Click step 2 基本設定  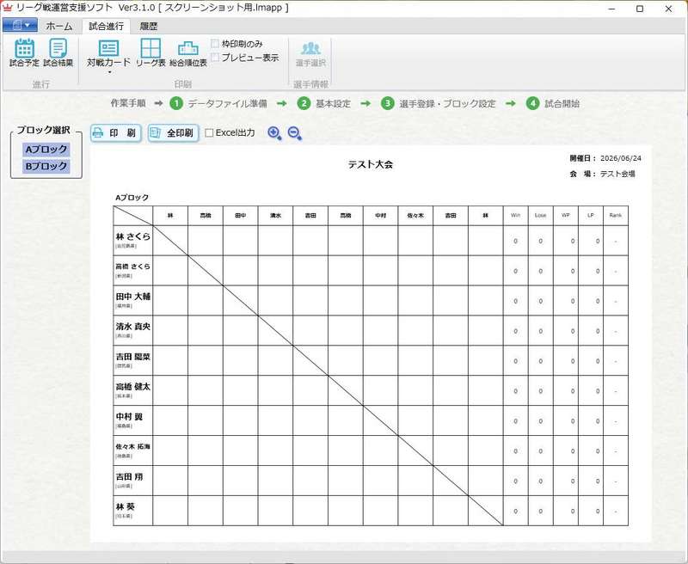324,103
